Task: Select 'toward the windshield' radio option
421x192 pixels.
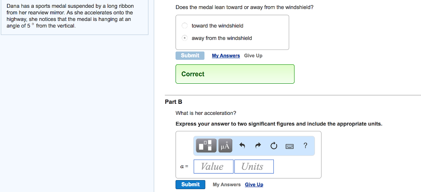Action: [x=185, y=26]
